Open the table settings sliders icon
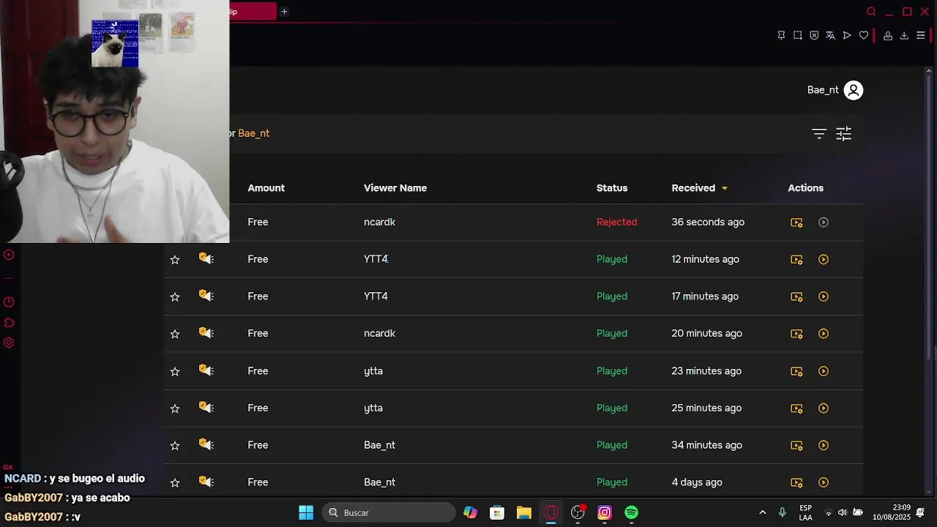Viewport: 937px width, 527px height. click(844, 133)
